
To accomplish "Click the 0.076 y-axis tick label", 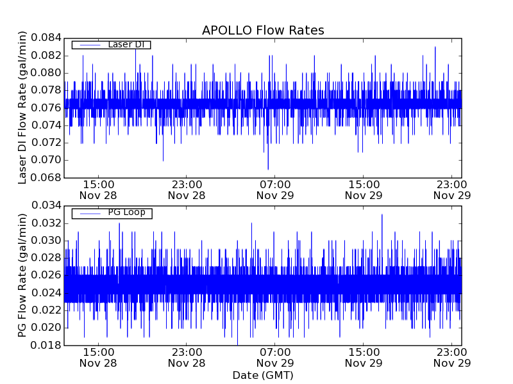I will (46, 108).
